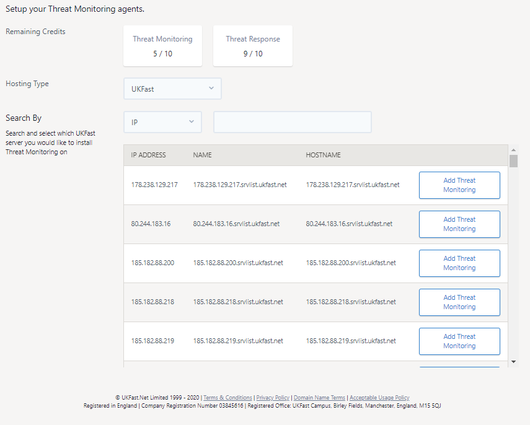
Task: Add Threat Monitoring for 185.182.88.218
Action: 459,302
